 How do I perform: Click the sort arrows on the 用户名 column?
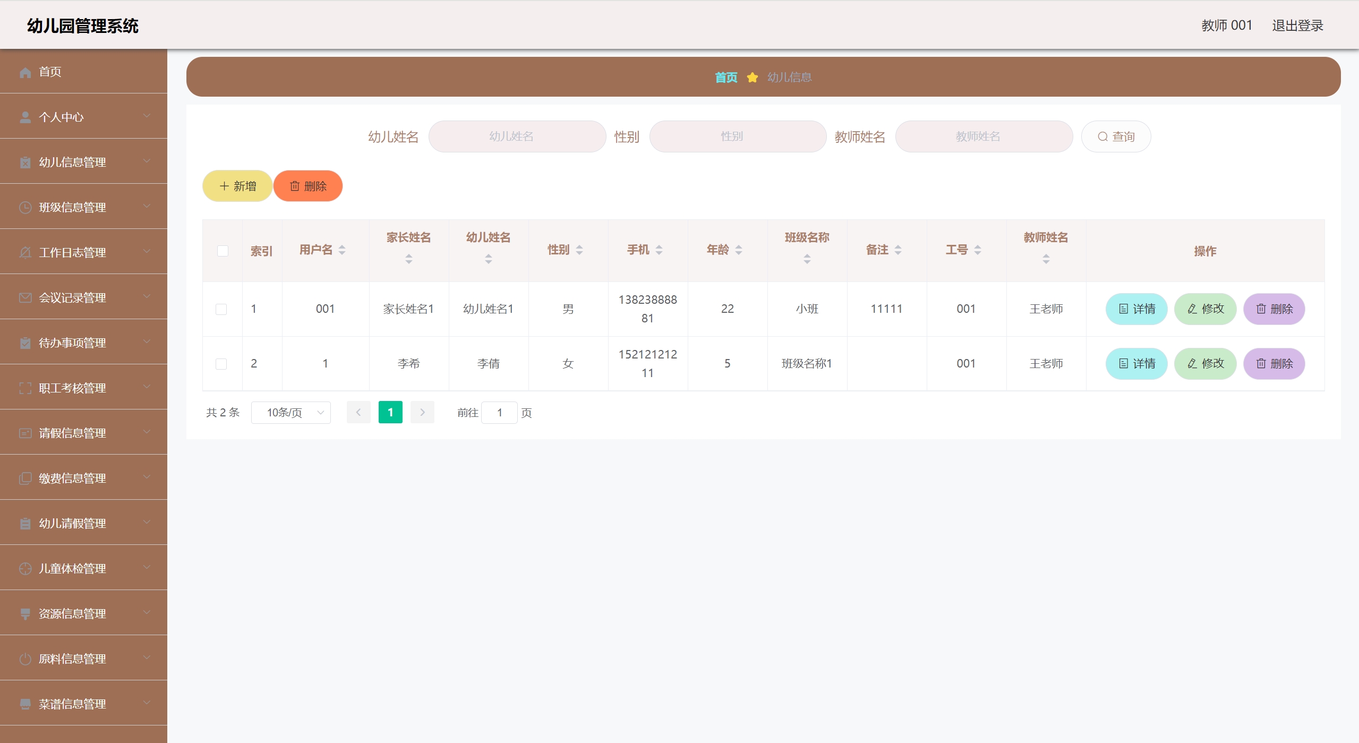(x=342, y=250)
